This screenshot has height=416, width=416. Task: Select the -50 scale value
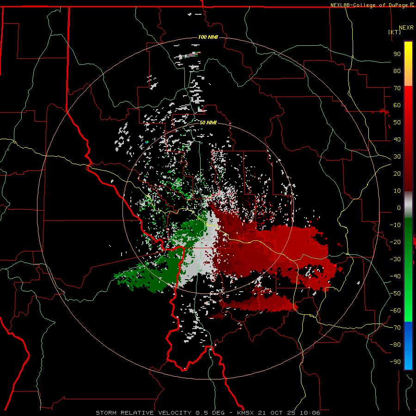click(x=395, y=294)
